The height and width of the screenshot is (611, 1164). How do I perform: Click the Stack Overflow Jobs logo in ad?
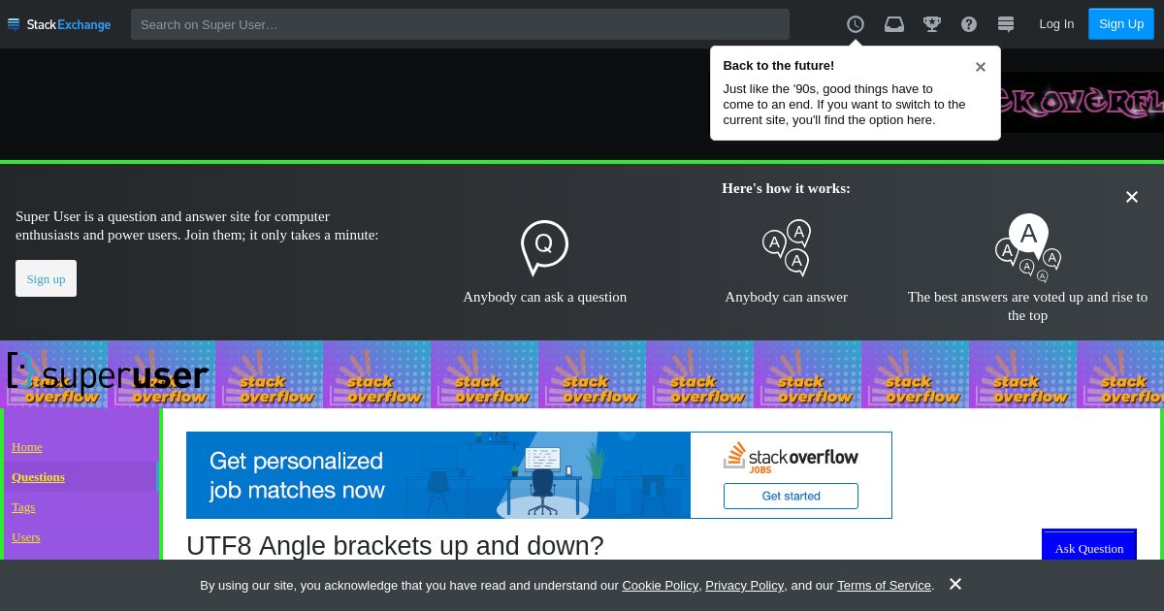[791, 457]
